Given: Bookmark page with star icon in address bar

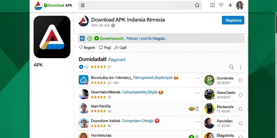Looking at the screenshot, I should pos(197,5).
